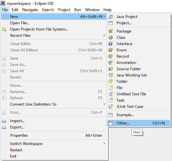This screenshot has height=161, width=172.
Task: Select Example... in New submenu
Action: [139, 115]
